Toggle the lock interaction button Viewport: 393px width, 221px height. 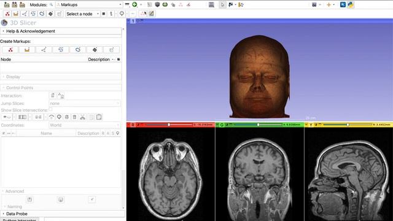[x=53, y=96]
